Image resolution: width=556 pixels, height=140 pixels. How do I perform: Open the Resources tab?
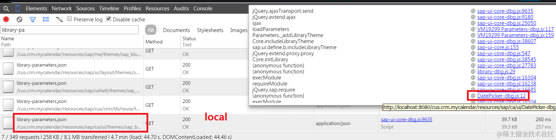click(158, 9)
